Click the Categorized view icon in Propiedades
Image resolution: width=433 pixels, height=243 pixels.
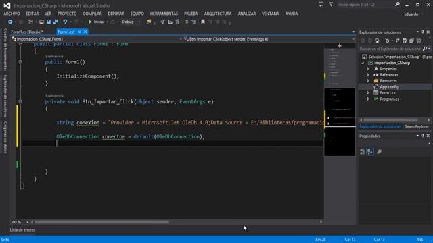[363, 152]
